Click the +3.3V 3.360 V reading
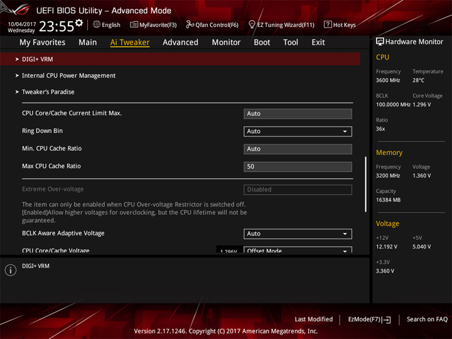 click(385, 271)
